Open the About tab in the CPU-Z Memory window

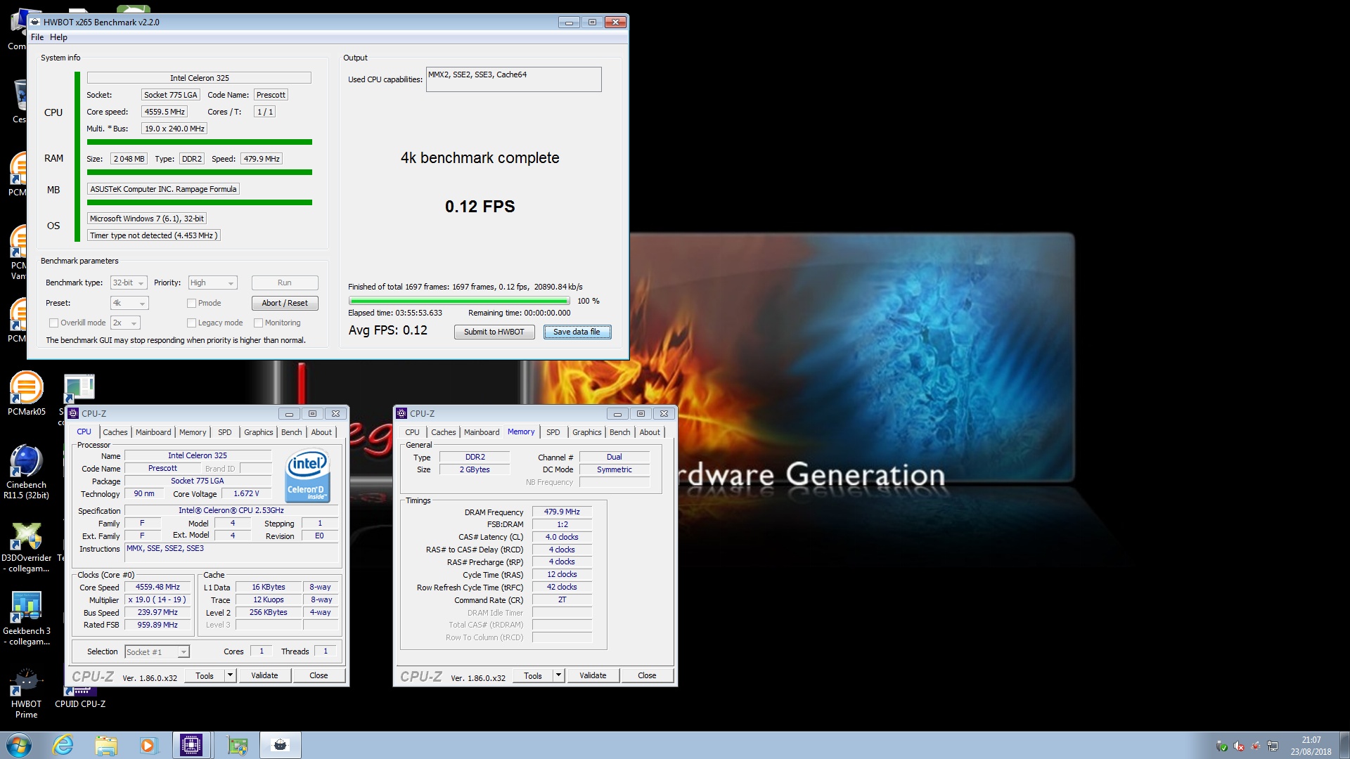coord(650,432)
